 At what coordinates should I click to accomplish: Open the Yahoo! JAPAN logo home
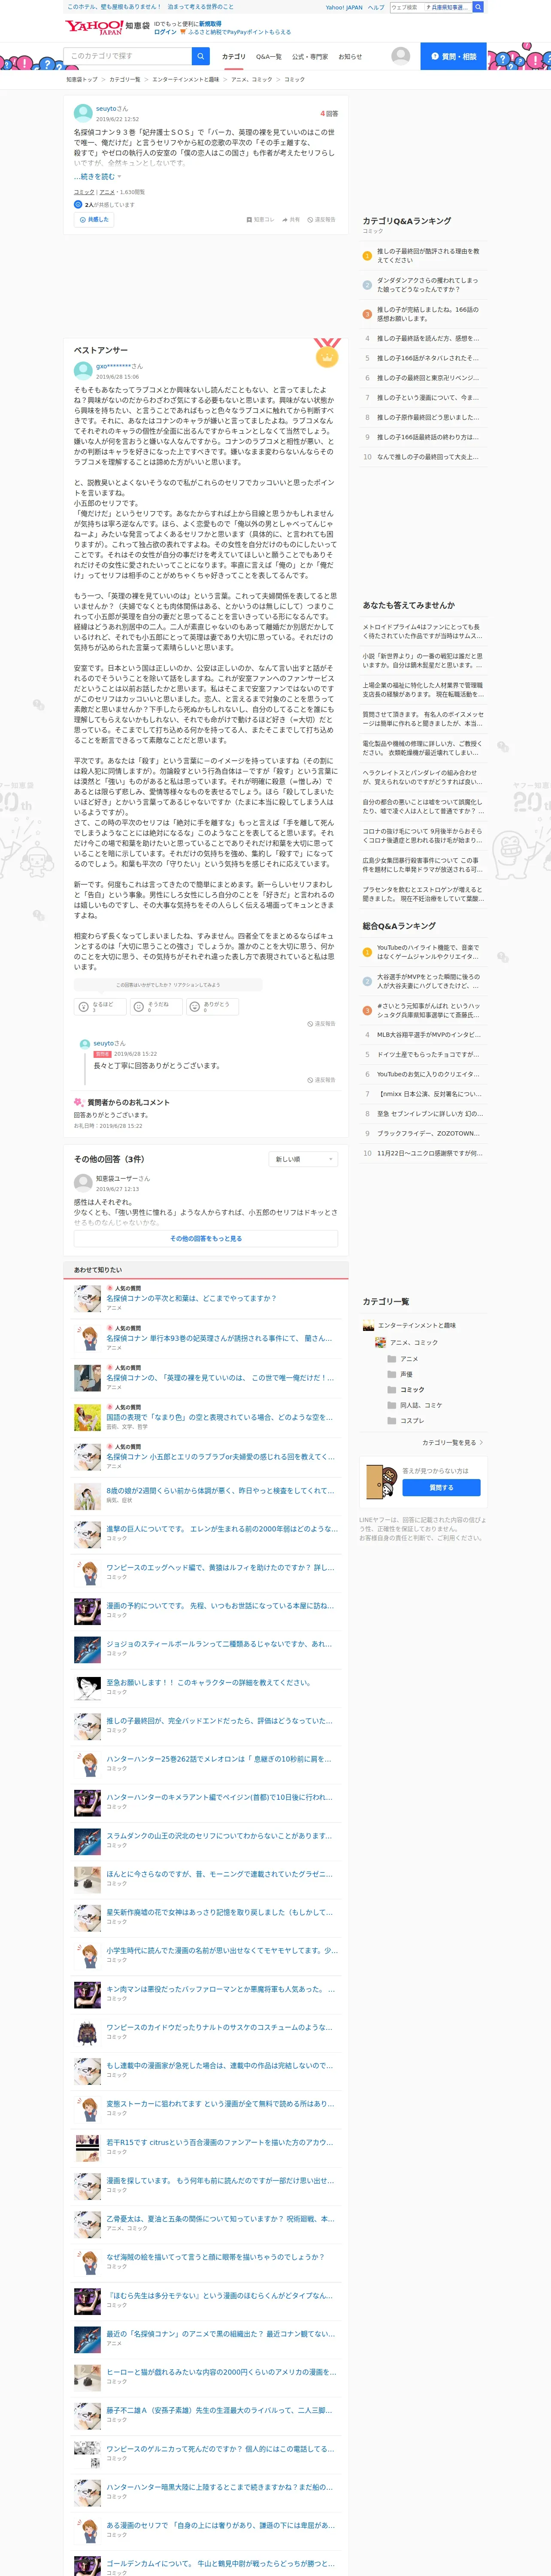94,27
